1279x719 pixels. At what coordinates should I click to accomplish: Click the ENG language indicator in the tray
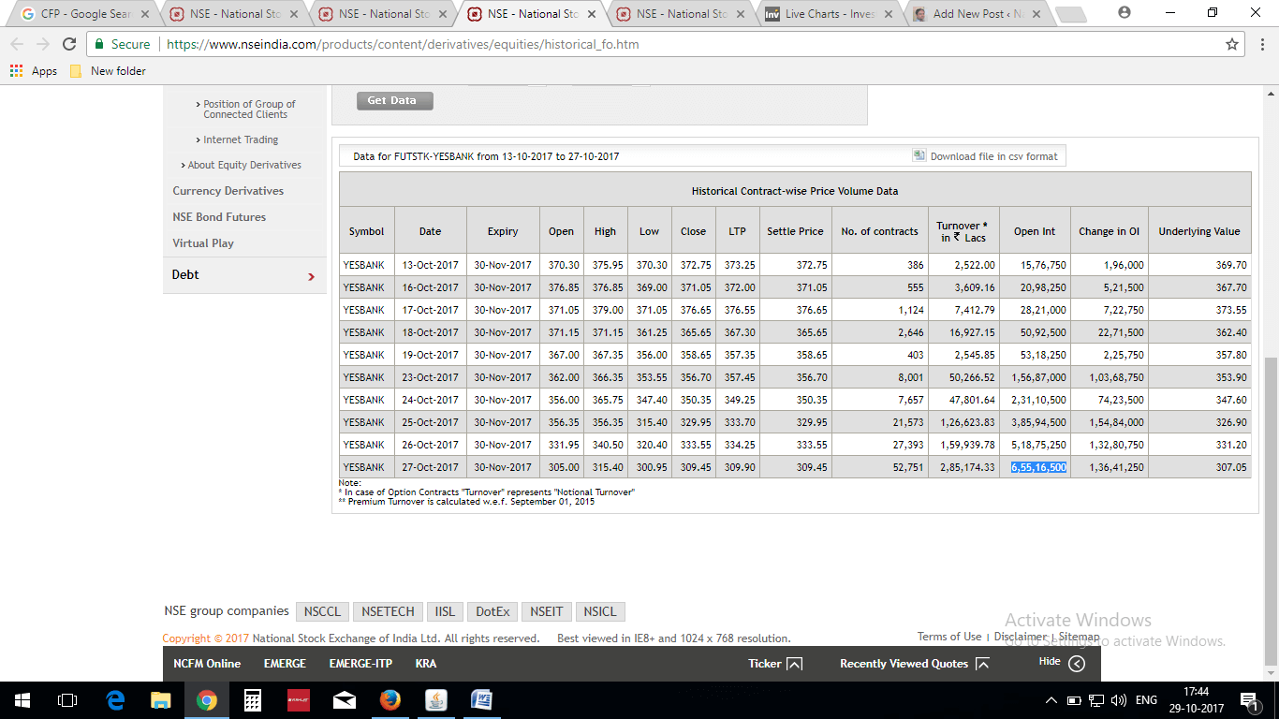(x=1146, y=700)
